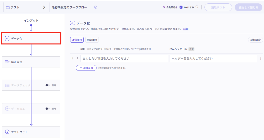Open the 詳細設定 panel
The image size is (264, 140).
[255, 40]
